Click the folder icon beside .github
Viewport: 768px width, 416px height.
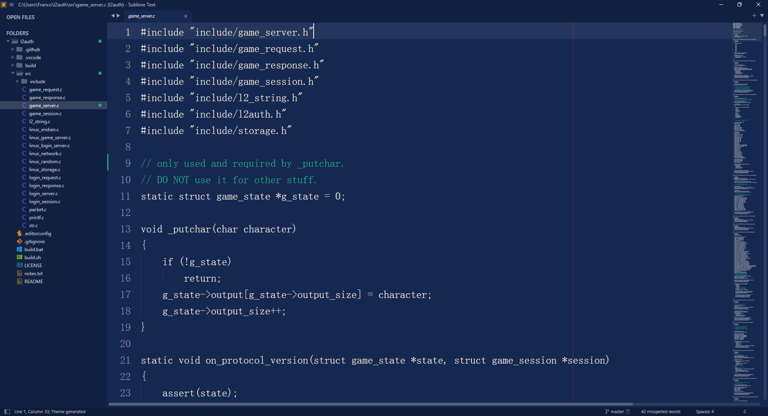pyautogui.click(x=19, y=50)
